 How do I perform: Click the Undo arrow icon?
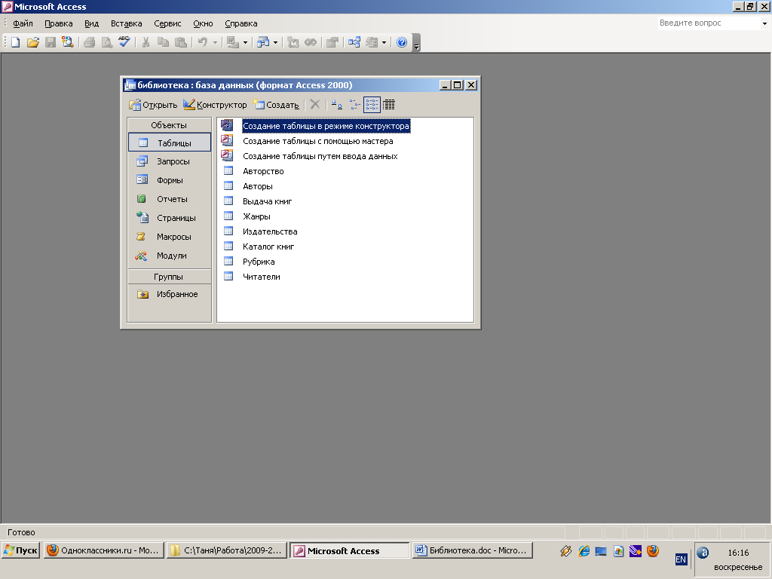click(x=202, y=42)
